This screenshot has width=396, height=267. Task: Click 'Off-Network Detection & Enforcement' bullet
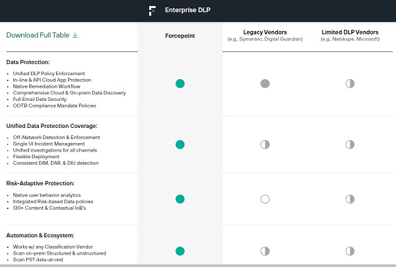[x=57, y=137]
